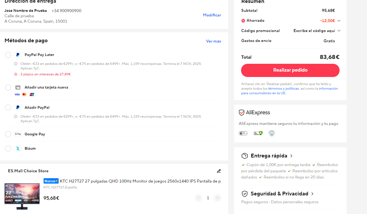The height and width of the screenshot is (214, 367).
Task: Click the Marcas+ badge on product
Action: point(51,181)
